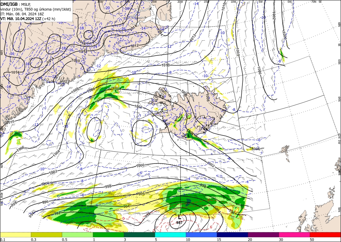Select the dark green 3–5 legend swatch
The image size is (341, 242).
click(x=139, y=234)
